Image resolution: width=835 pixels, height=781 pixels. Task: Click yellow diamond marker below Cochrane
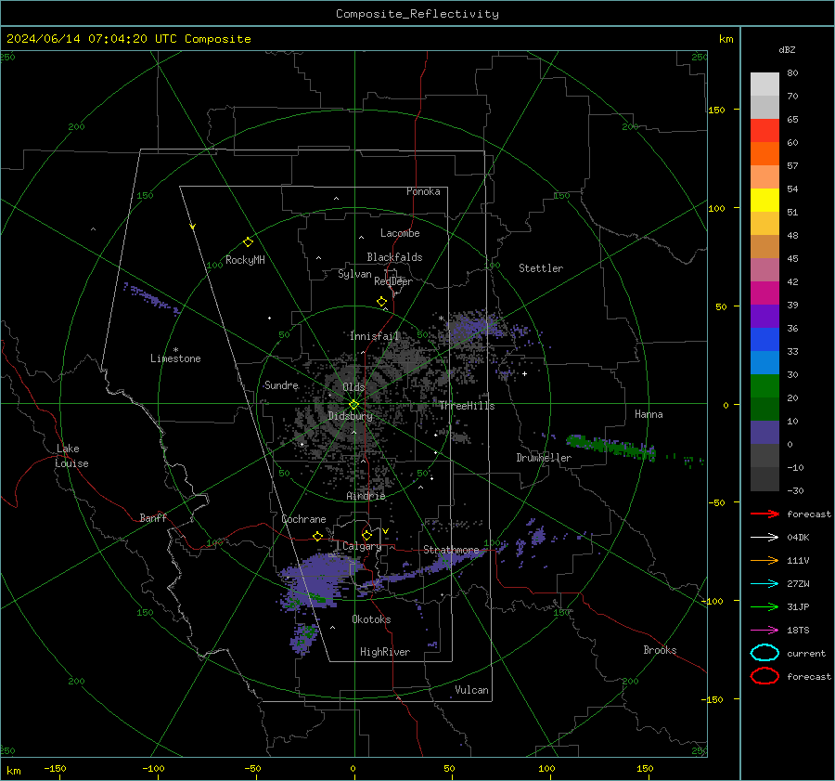click(x=318, y=536)
